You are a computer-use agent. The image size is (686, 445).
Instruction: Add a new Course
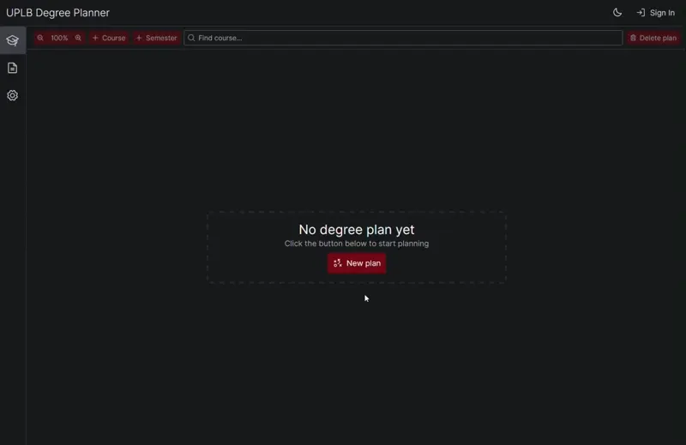click(109, 38)
